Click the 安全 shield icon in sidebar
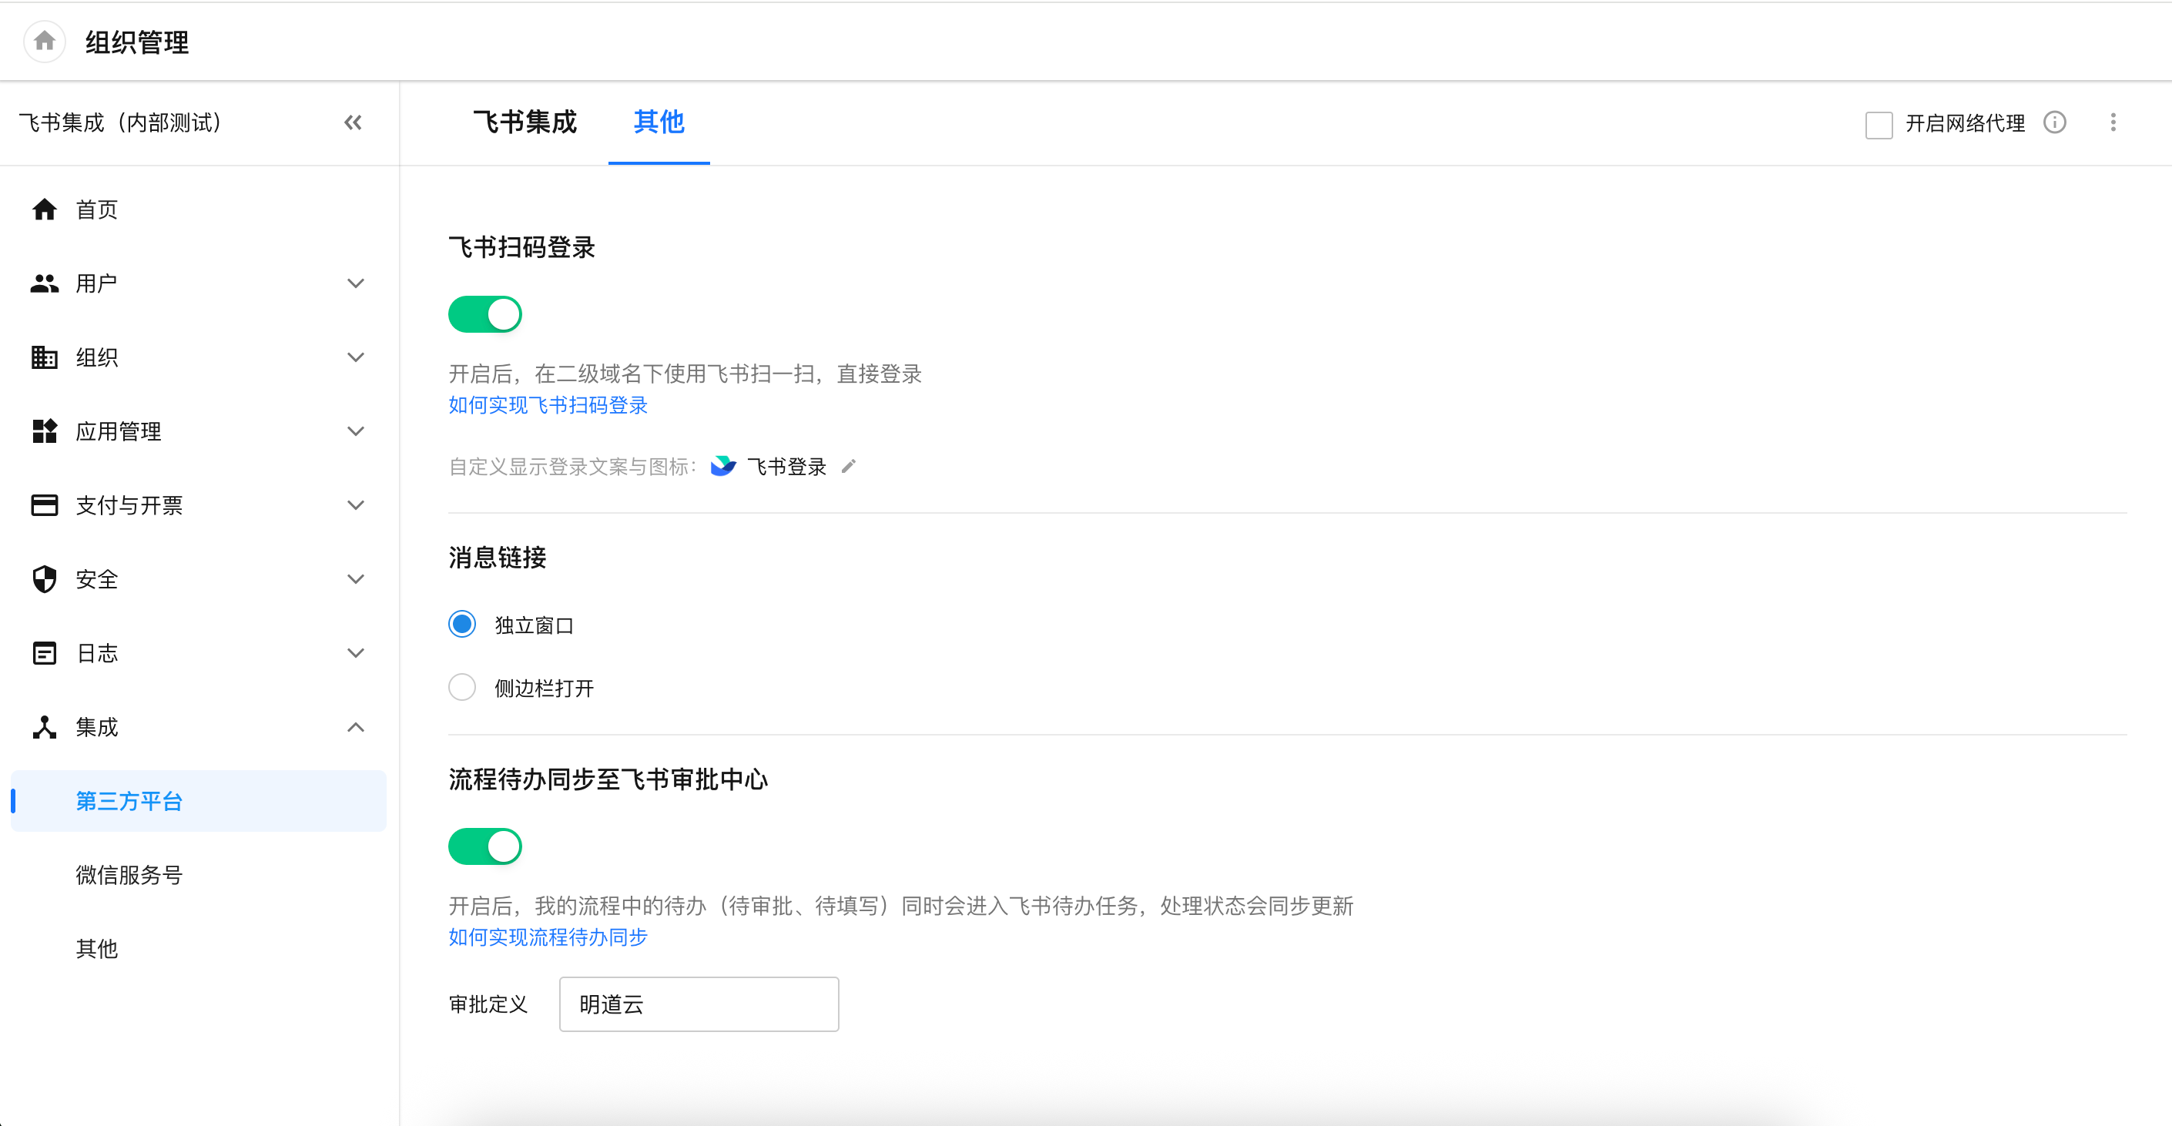This screenshot has height=1126, width=2172. pos(45,579)
